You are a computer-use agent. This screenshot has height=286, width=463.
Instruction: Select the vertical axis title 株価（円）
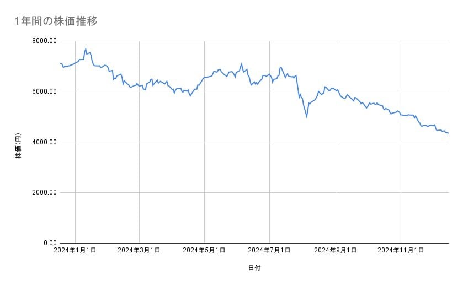pos(18,147)
